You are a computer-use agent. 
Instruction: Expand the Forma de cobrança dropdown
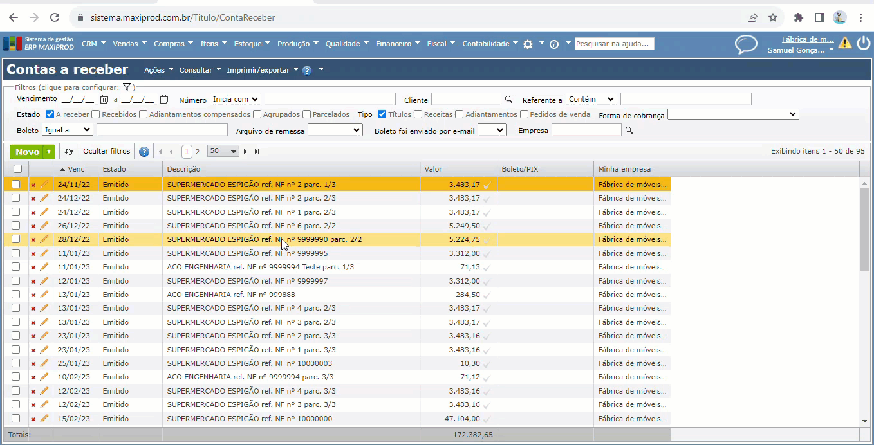point(732,114)
